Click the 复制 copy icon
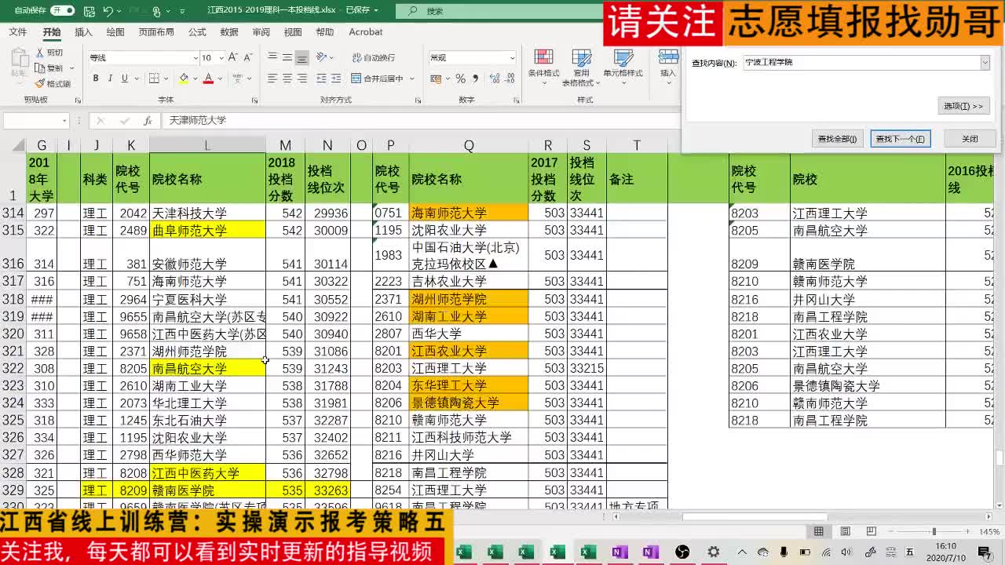 pos(40,68)
